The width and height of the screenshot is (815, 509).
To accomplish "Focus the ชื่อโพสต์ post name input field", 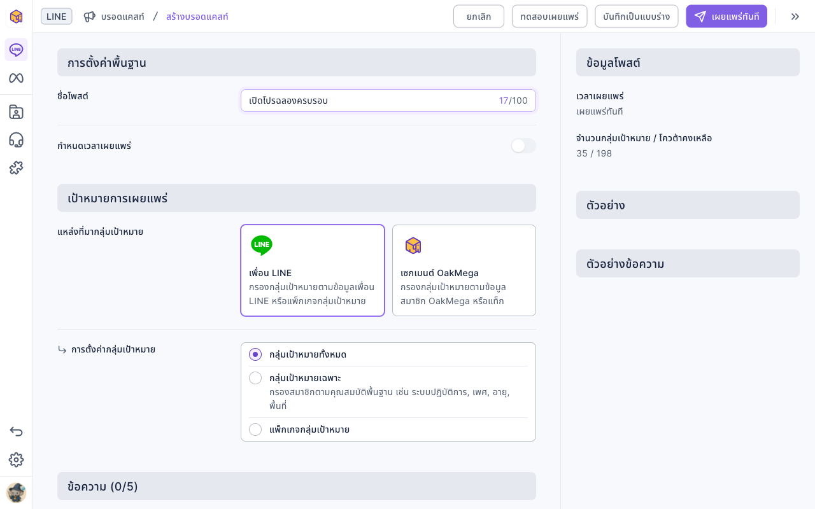I will tap(388, 101).
